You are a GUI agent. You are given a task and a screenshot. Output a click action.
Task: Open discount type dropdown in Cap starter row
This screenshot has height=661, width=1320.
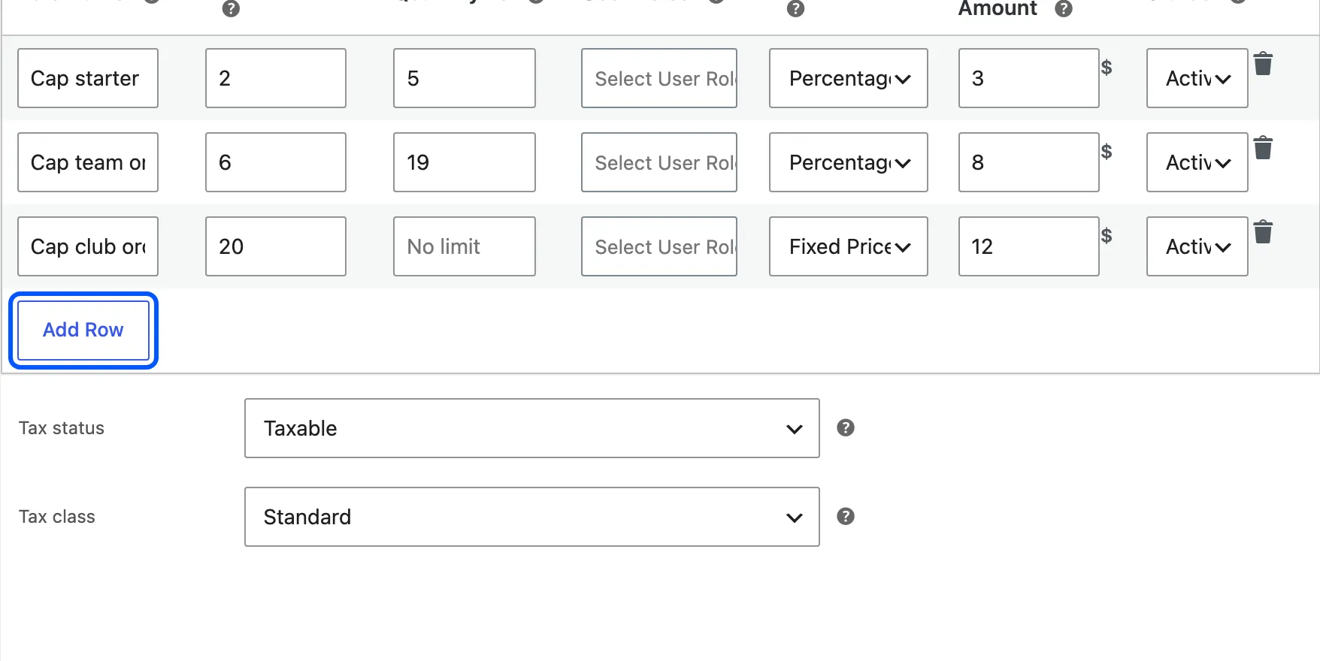tap(849, 78)
